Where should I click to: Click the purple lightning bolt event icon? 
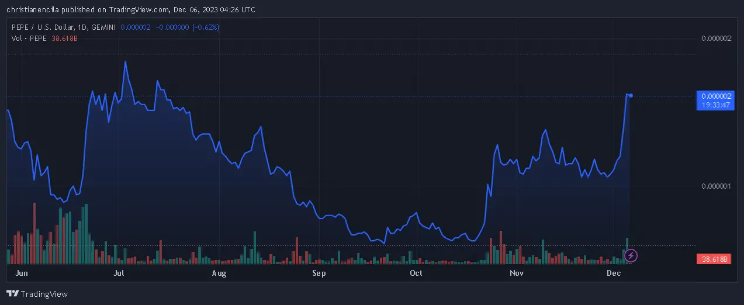coord(631,255)
